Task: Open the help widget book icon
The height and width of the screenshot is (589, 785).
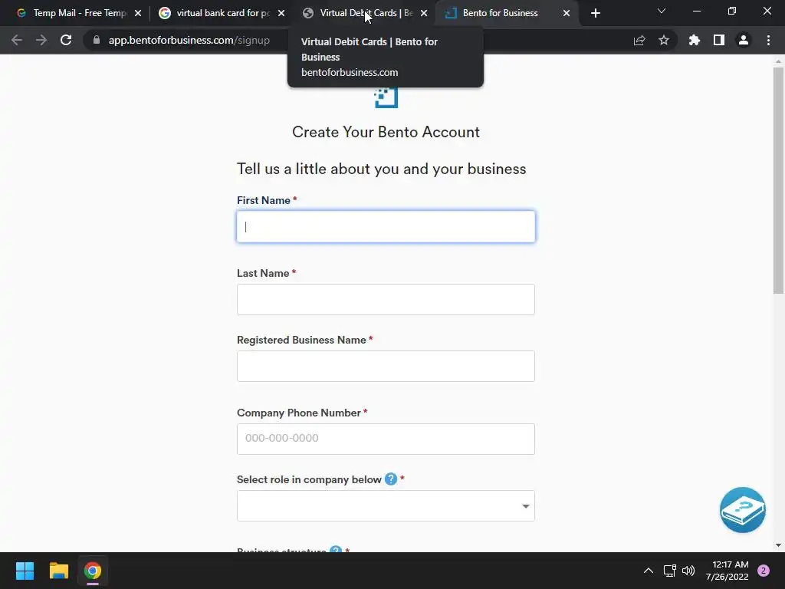Action: pyautogui.click(x=742, y=510)
